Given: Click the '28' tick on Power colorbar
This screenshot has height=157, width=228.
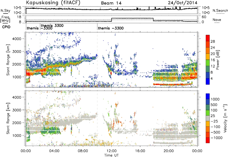Looking at the screenshot, I should click(x=213, y=41).
